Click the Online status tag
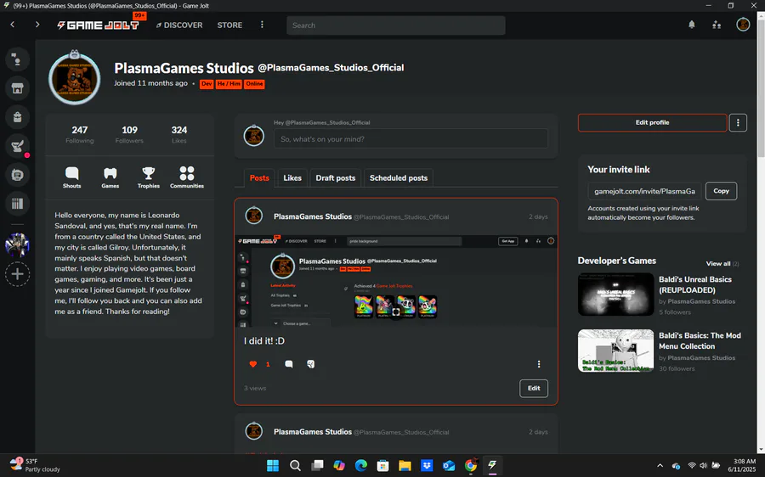The image size is (765, 477). pos(254,84)
